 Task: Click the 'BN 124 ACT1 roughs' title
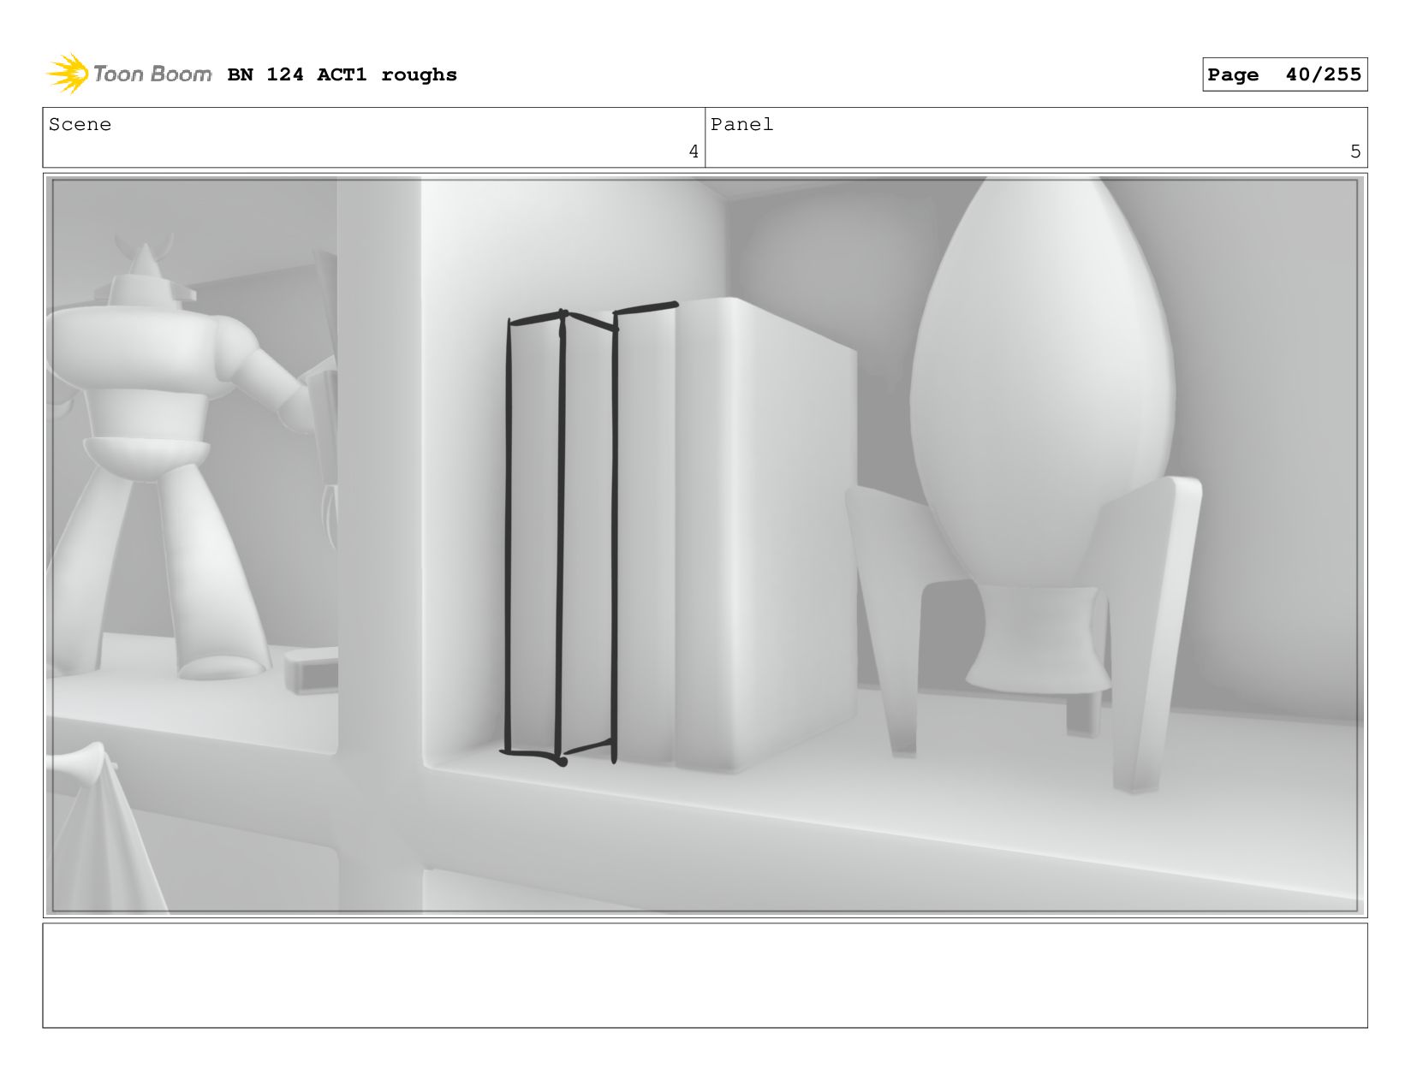(342, 75)
